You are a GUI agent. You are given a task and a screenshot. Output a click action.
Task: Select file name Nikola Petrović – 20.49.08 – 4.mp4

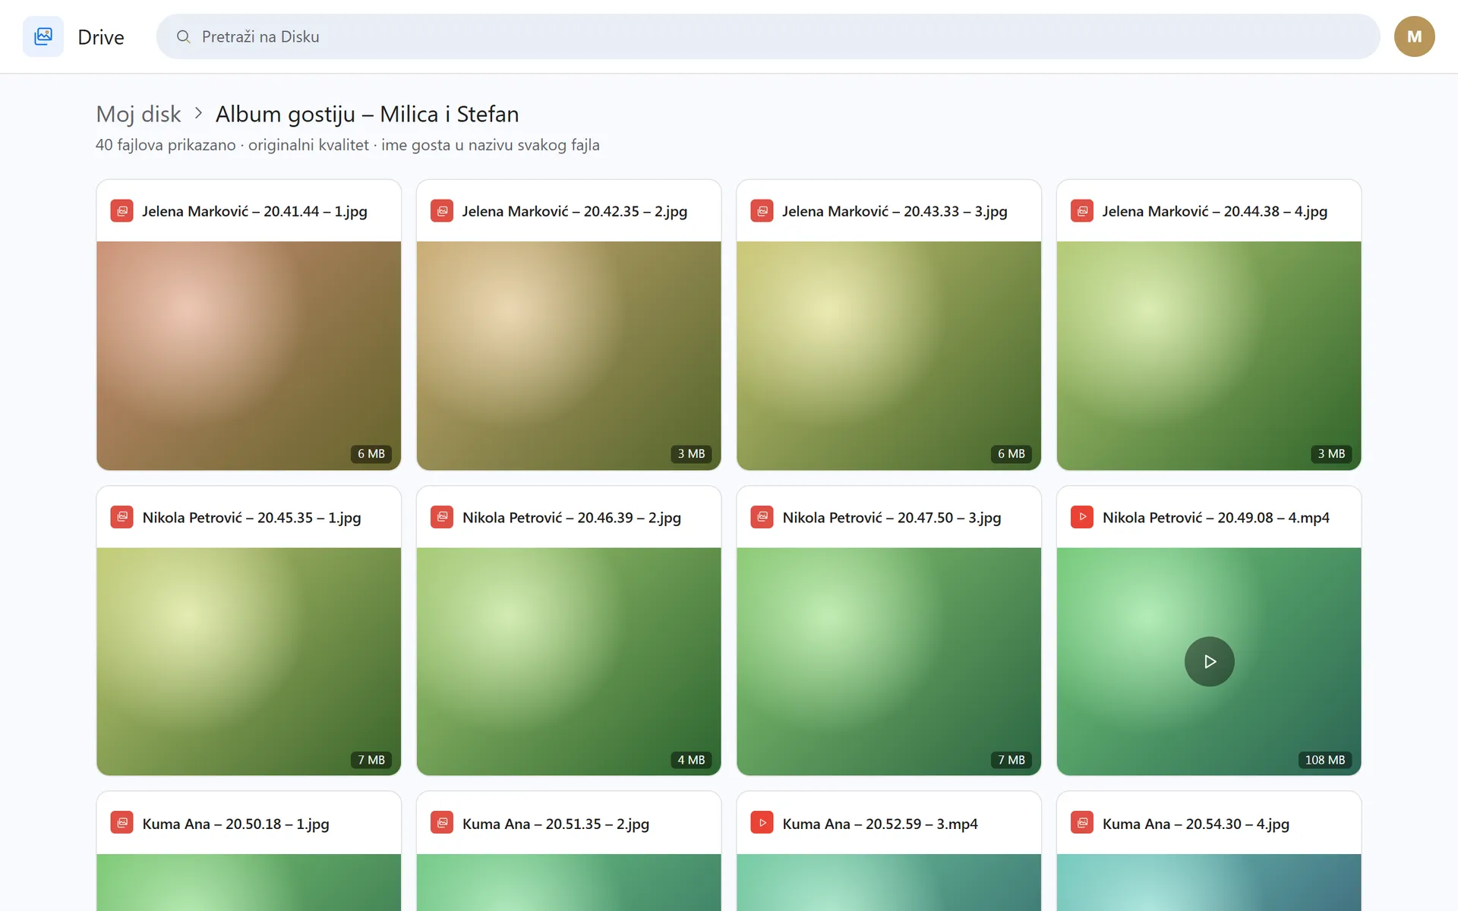[1216, 517]
